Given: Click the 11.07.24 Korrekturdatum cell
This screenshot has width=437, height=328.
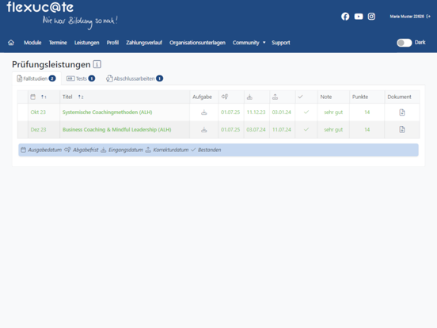Looking at the screenshot, I should click(282, 129).
